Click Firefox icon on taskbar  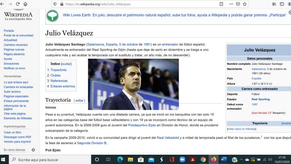click(x=213, y=160)
